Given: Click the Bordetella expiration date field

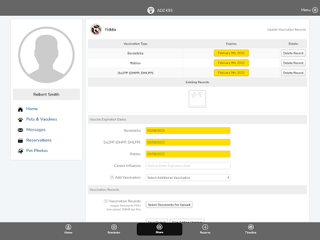Looking at the screenshot, I should (x=188, y=131).
